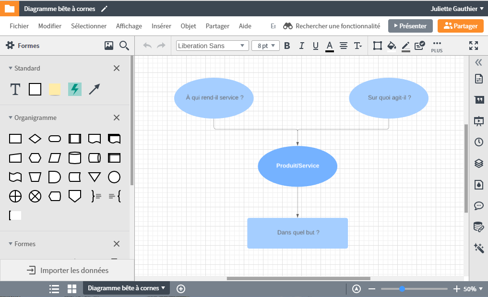Viewport: 488px width, 297px height.
Task: Click the fill color bucket icon
Action: pos(392,46)
